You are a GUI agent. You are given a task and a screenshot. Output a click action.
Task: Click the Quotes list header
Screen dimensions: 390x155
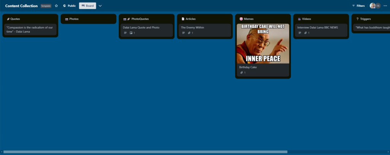point(15,19)
